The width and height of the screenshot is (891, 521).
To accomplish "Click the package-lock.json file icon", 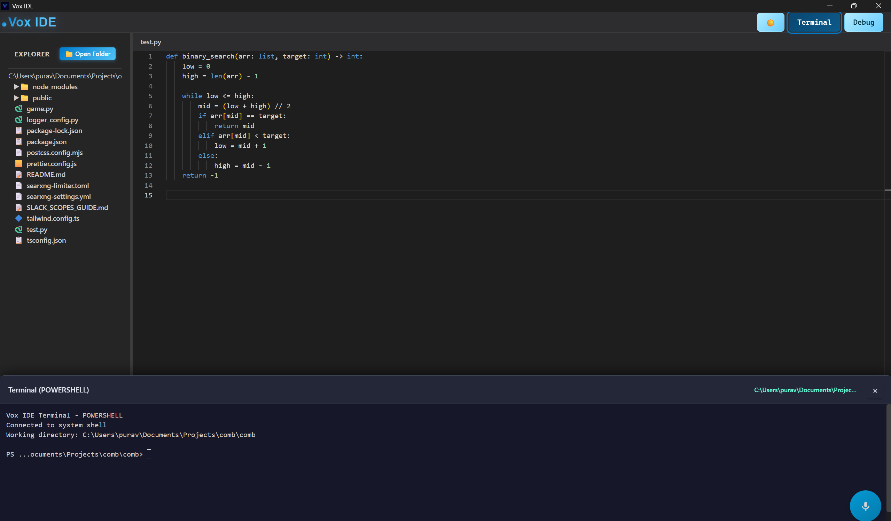I will pyautogui.click(x=19, y=131).
